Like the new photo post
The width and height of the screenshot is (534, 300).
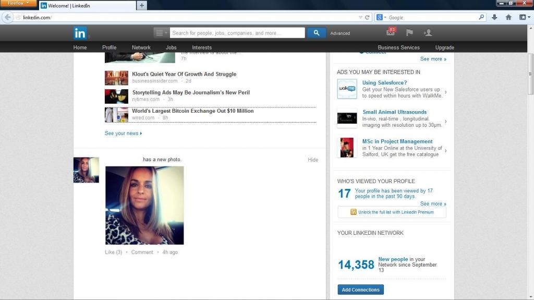pos(113,253)
